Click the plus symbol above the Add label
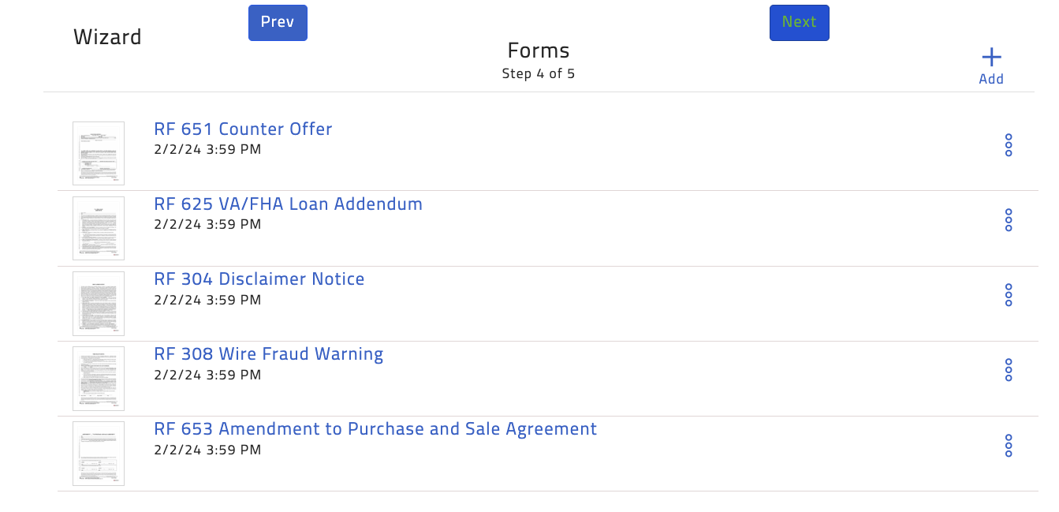Screen dimensions: 1059x512 coord(991,56)
